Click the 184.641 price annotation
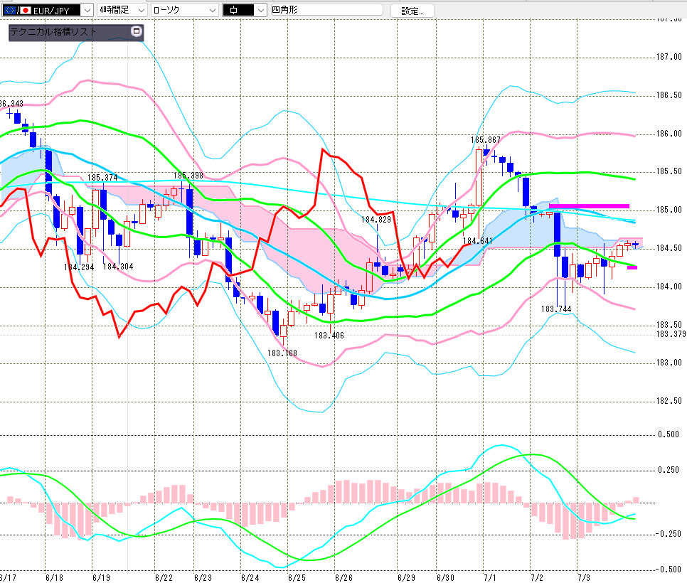 coord(478,241)
